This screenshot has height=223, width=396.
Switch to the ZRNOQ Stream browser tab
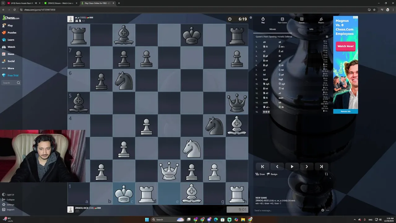point(60,3)
